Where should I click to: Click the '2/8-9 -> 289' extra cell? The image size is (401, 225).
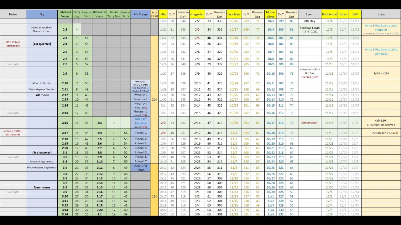(381, 73)
